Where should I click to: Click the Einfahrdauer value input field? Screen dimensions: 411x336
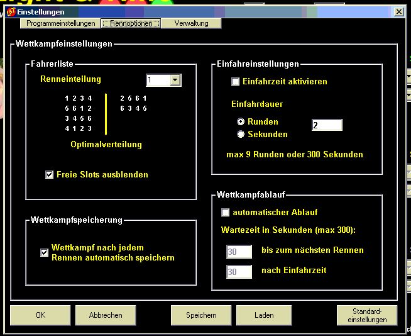327,125
